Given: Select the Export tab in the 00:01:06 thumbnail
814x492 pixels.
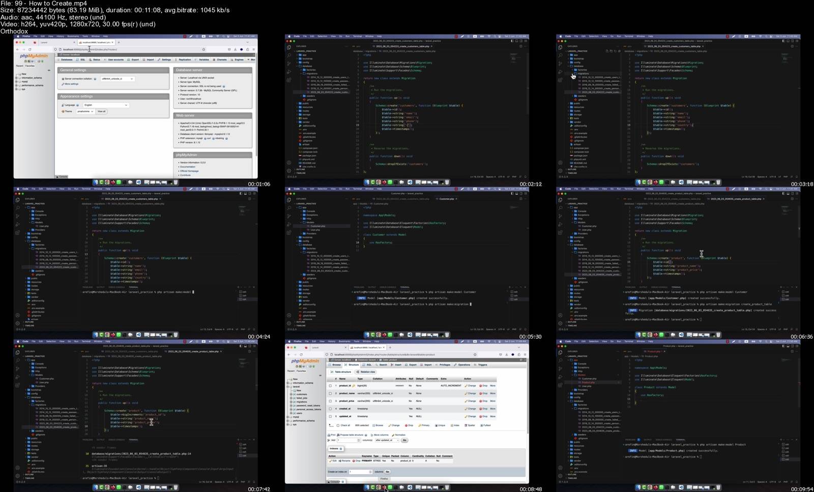Looking at the screenshot, I should click(134, 59).
